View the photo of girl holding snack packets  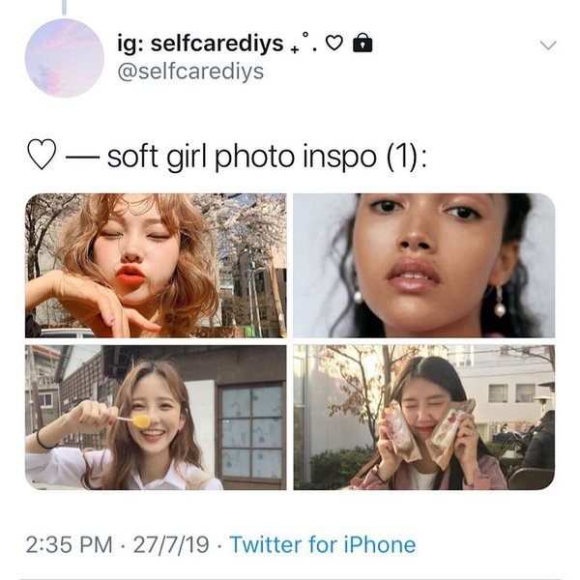[x=424, y=417]
